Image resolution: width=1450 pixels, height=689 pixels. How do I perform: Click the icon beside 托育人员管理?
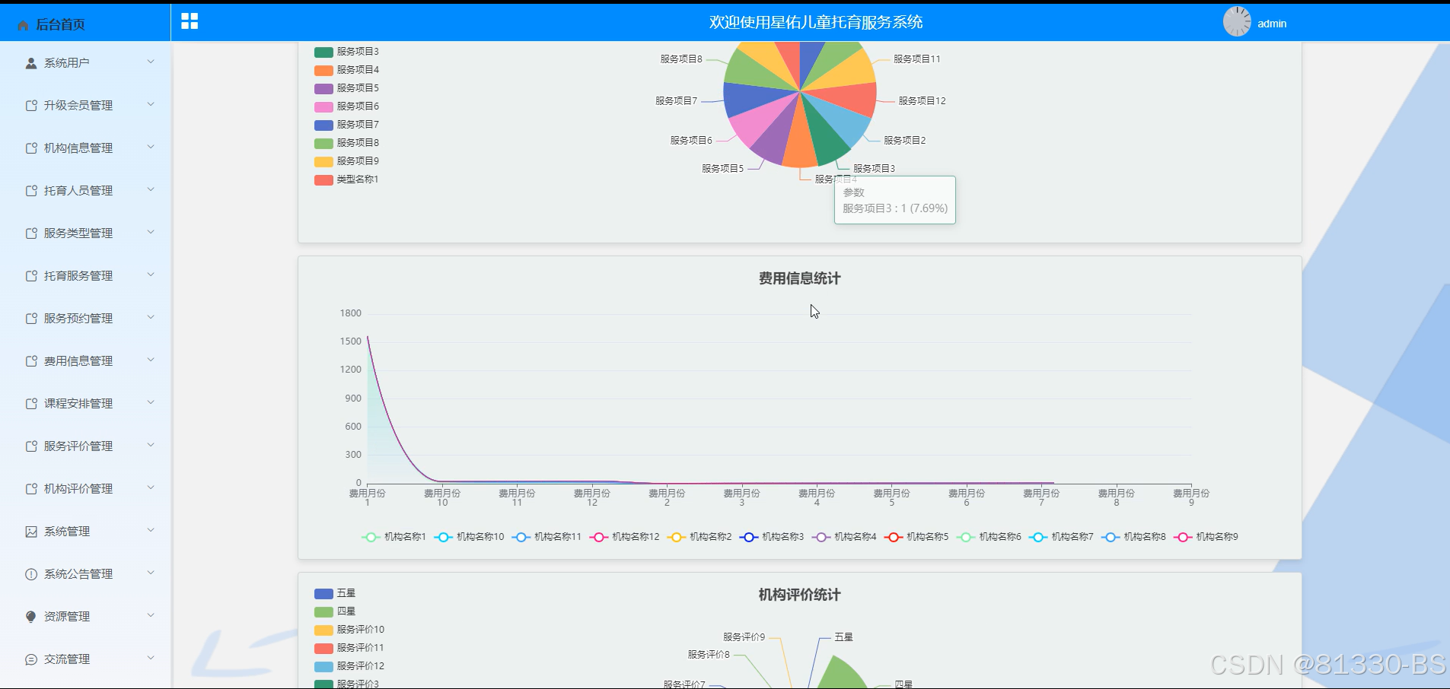pyautogui.click(x=31, y=191)
